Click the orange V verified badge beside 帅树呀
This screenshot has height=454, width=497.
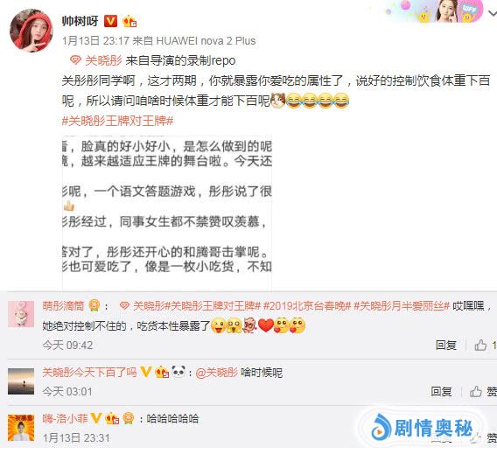point(110,21)
